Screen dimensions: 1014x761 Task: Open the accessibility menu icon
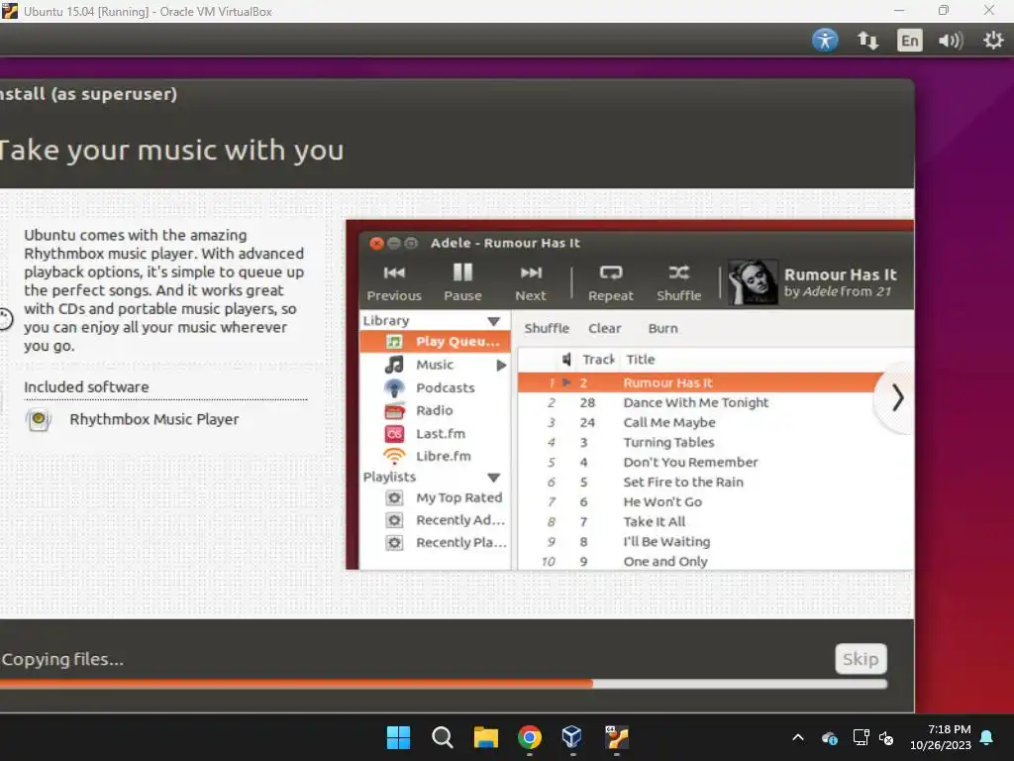(x=825, y=40)
